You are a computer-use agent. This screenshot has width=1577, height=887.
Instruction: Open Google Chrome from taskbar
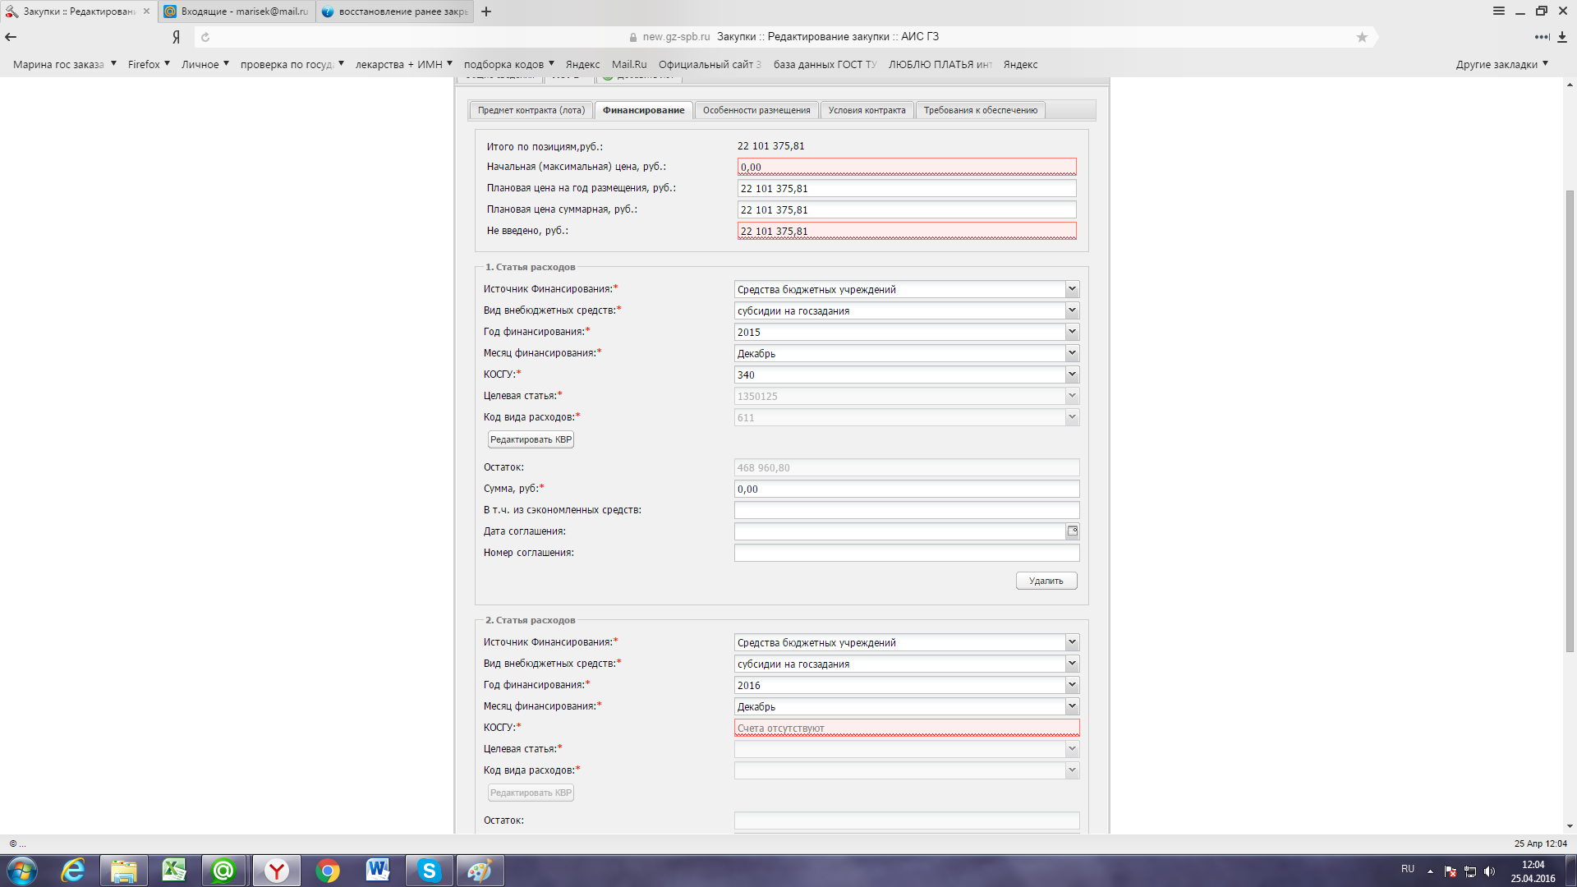tap(328, 871)
